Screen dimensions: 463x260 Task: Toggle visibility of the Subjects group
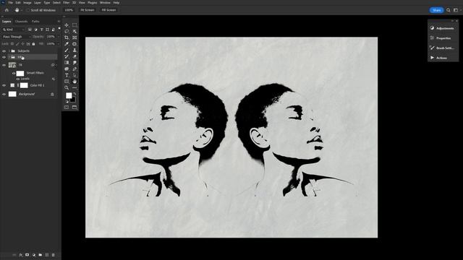(4, 51)
